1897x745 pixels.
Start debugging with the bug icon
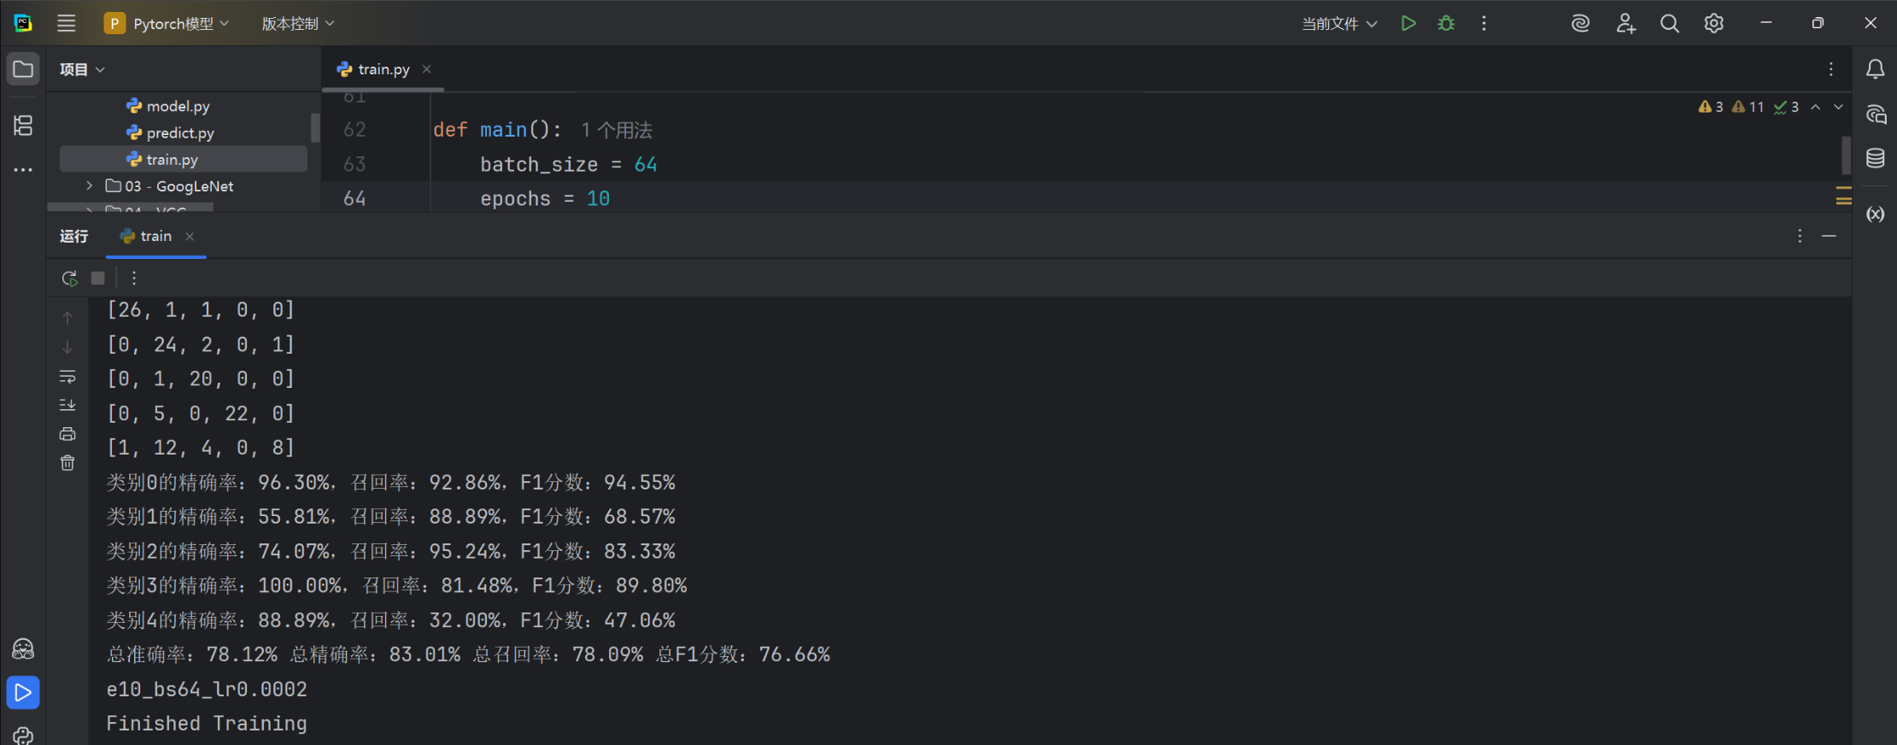click(x=1446, y=23)
